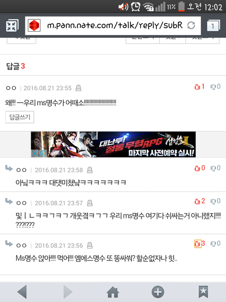This screenshot has width=226, height=302.
Task: Open the RPG game banner advertisement
Action: (113, 144)
